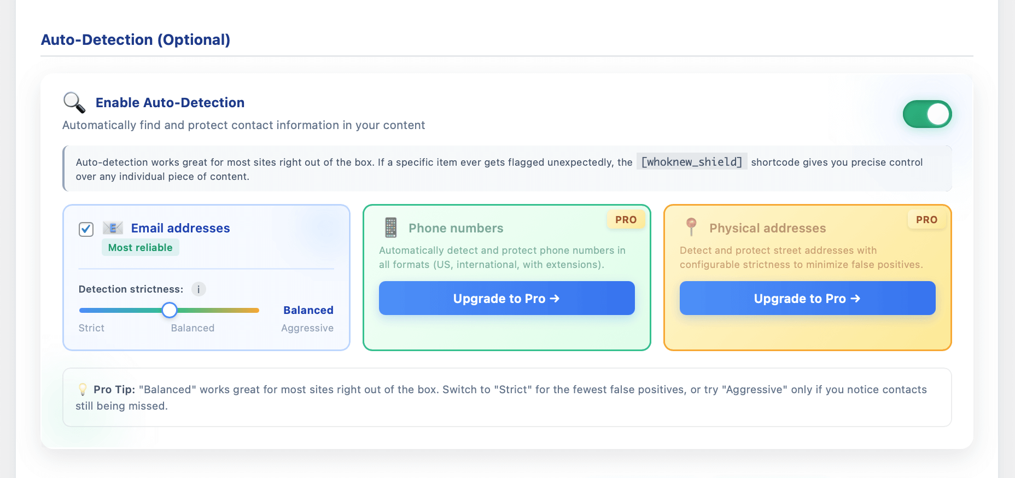Click the magnifying glass Auto-Detection icon
Image resolution: width=1015 pixels, height=478 pixels.
point(74,102)
